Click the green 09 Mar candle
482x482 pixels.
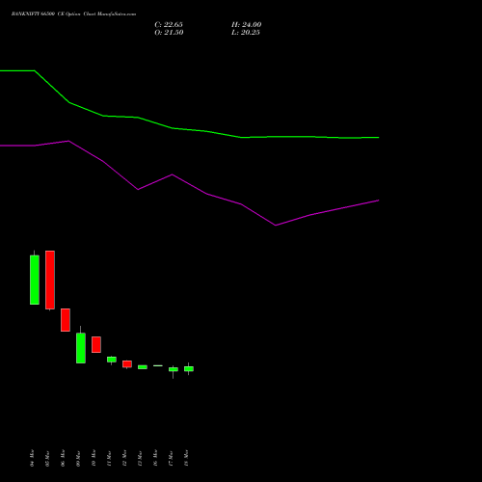click(x=81, y=348)
